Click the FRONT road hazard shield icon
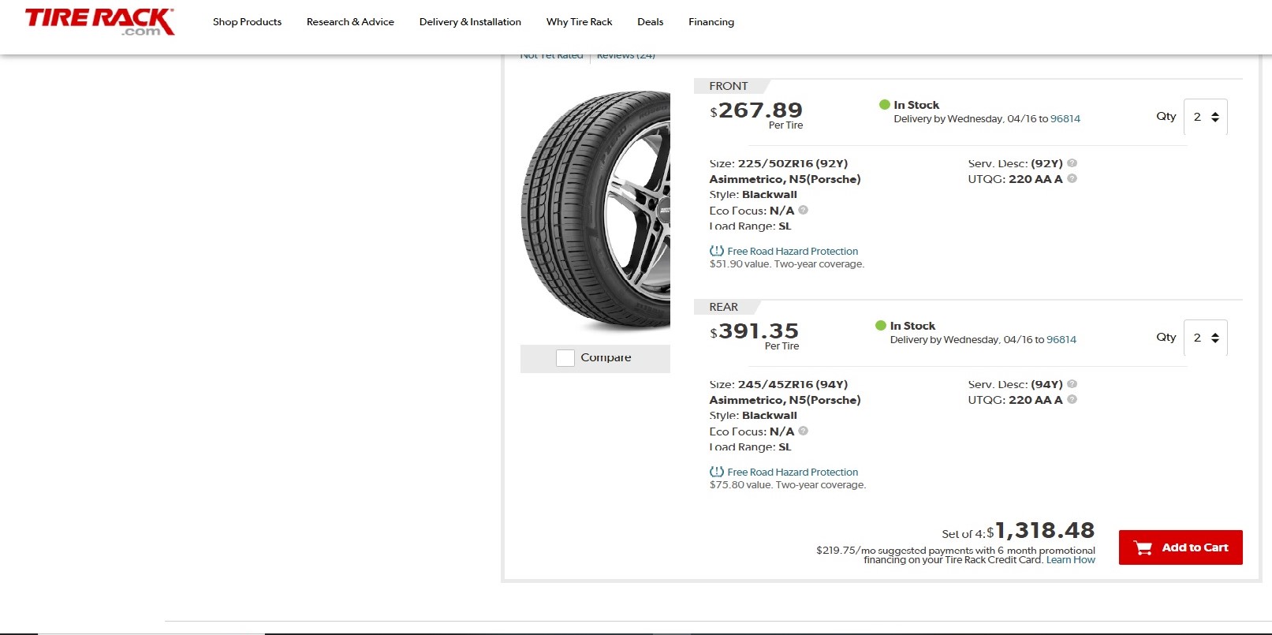Image resolution: width=1272 pixels, height=635 pixels. tap(717, 251)
